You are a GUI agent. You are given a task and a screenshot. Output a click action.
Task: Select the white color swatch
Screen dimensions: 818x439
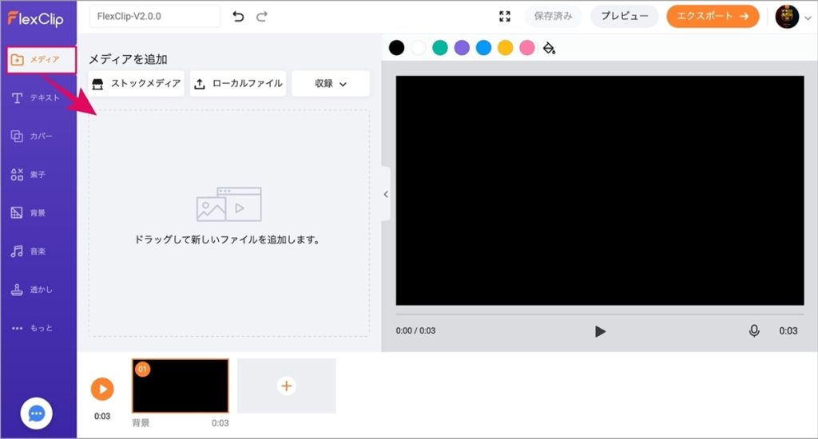tap(419, 48)
